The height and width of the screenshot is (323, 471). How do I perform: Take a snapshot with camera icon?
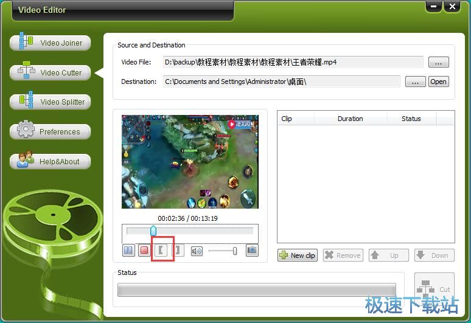coord(252,251)
